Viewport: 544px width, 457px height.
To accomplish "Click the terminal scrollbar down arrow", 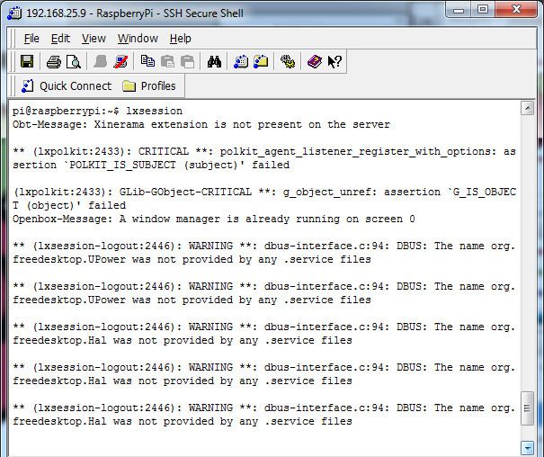I will [527, 448].
